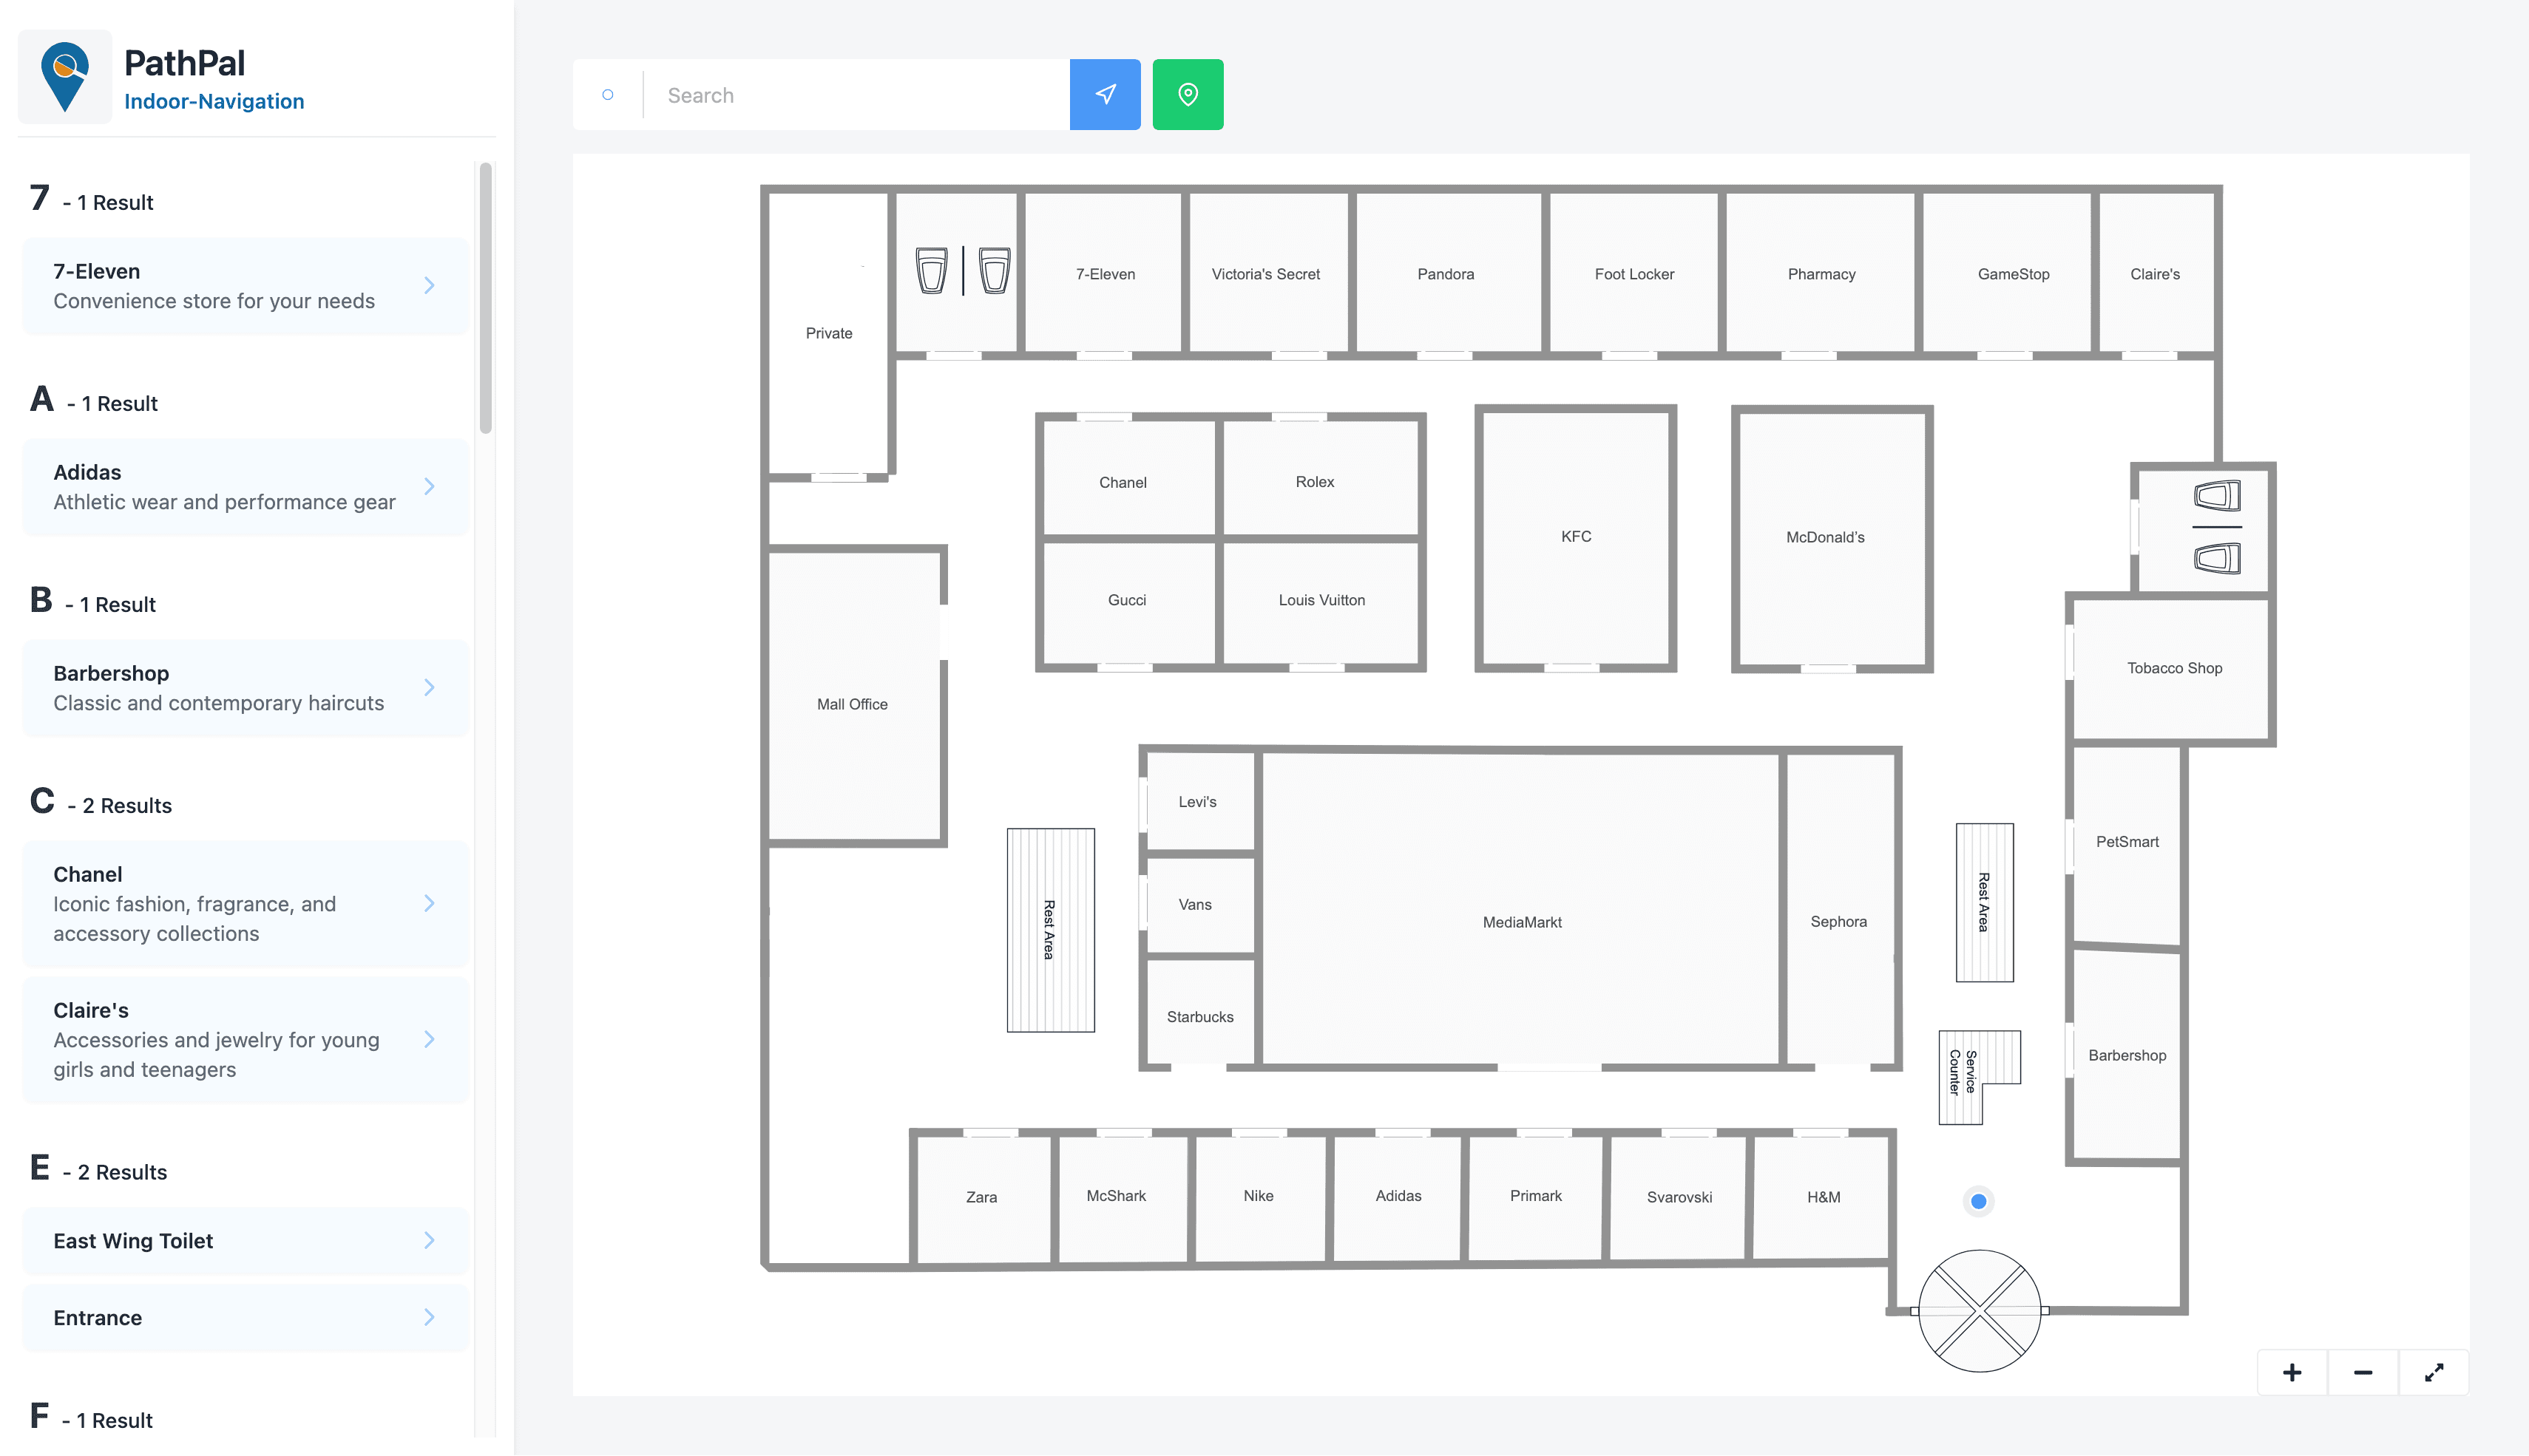Expand the 7-Eleven result chevron
The width and height of the screenshot is (2529, 1456).
click(x=430, y=285)
